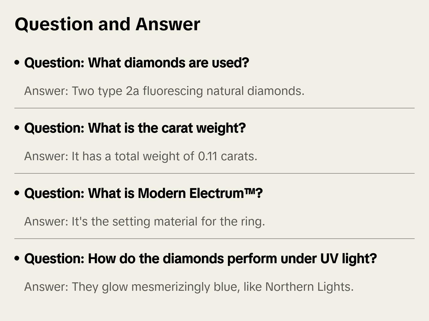Select the question about UV light performance

pos(200,258)
